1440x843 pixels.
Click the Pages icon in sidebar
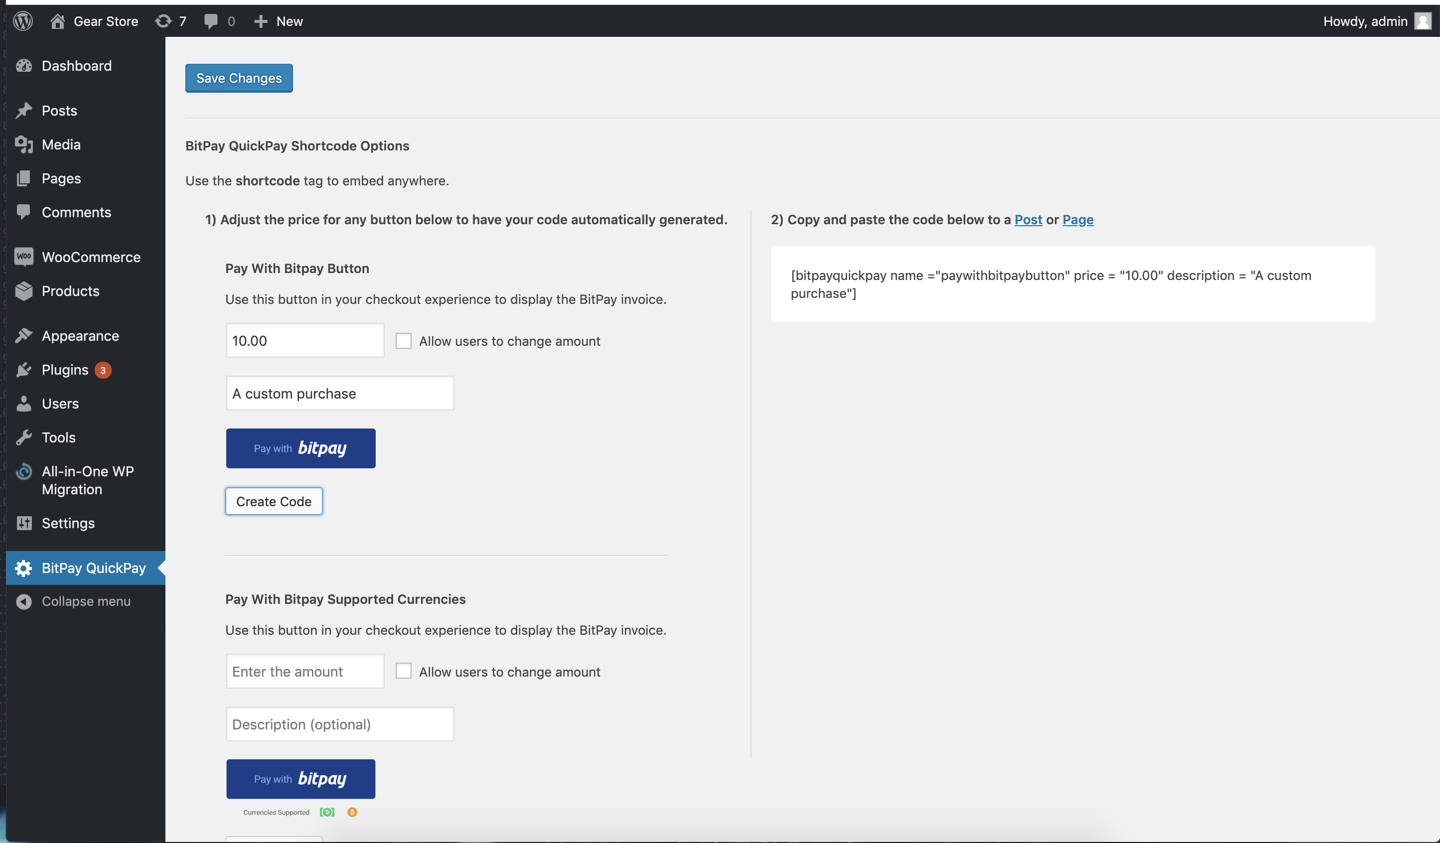tap(24, 178)
